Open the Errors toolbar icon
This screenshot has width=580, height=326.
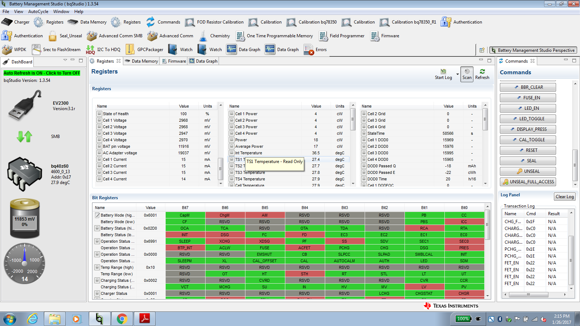point(308,50)
